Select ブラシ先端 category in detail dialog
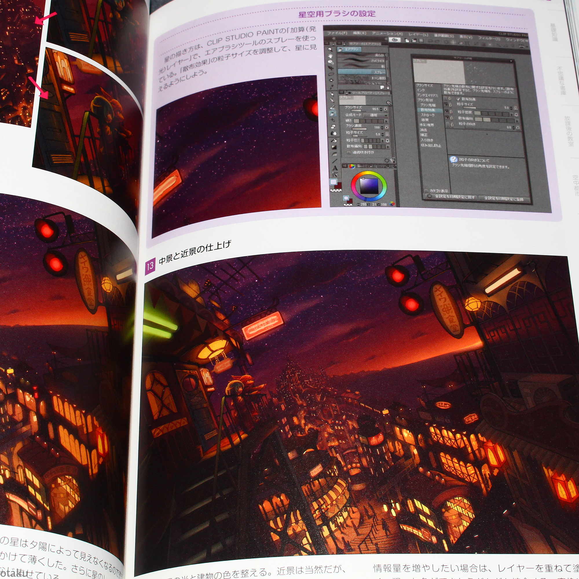Viewport: 579px width, 579px height. point(428,105)
